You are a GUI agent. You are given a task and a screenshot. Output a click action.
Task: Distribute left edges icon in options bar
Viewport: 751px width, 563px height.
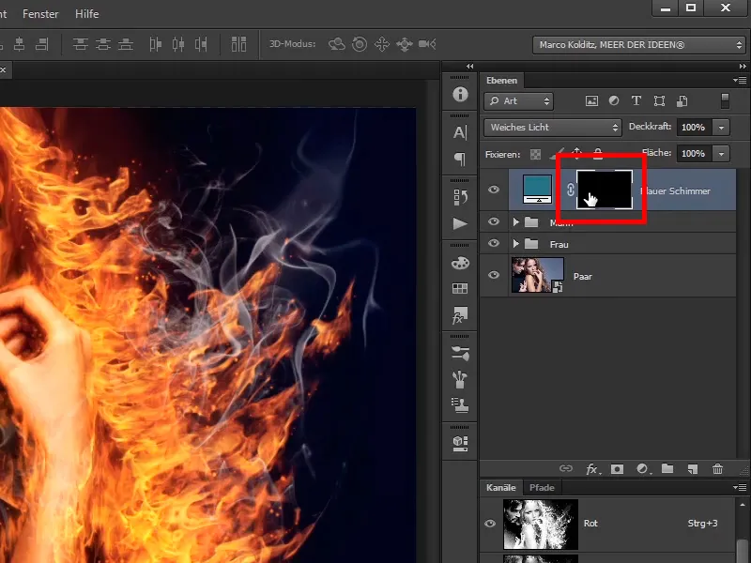pos(156,44)
